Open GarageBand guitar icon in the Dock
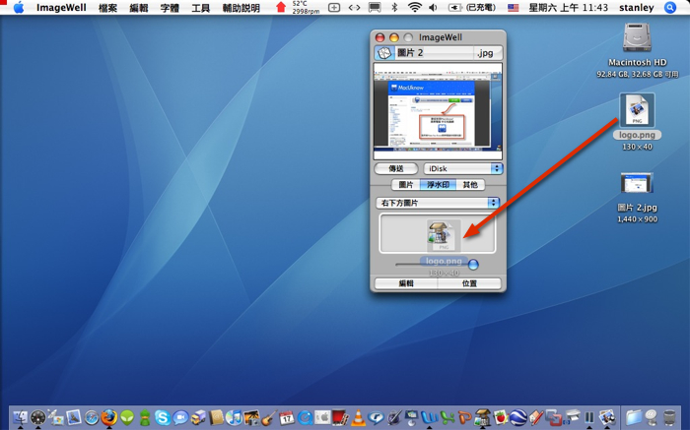 [x=269, y=417]
